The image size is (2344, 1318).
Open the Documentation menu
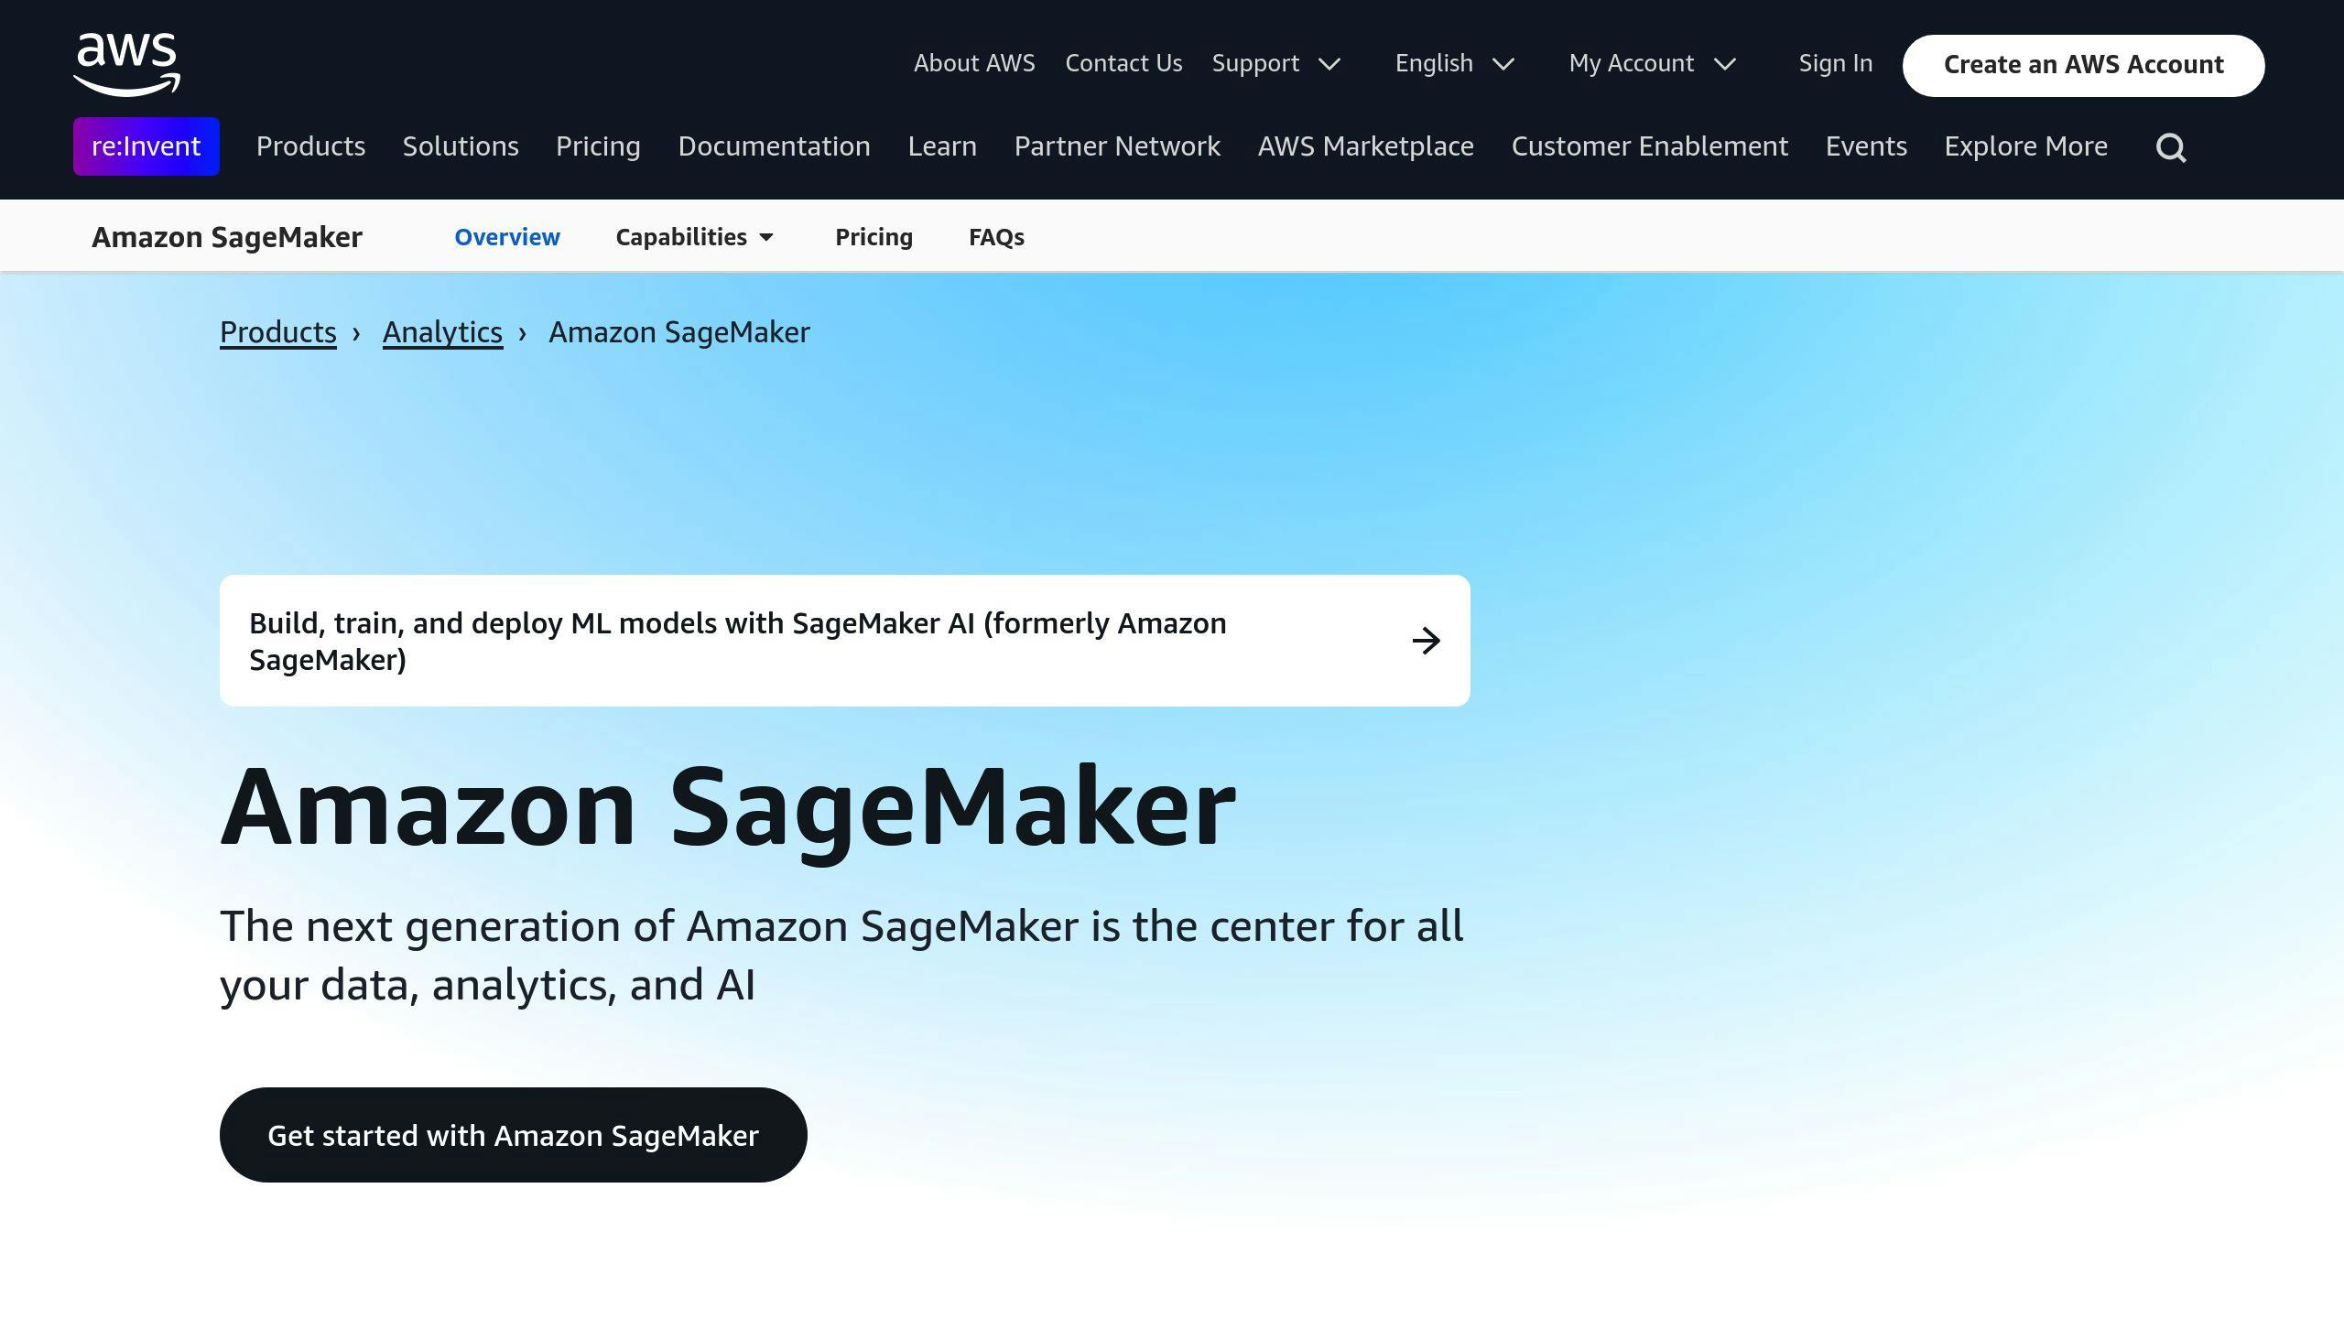pyautogui.click(x=774, y=146)
